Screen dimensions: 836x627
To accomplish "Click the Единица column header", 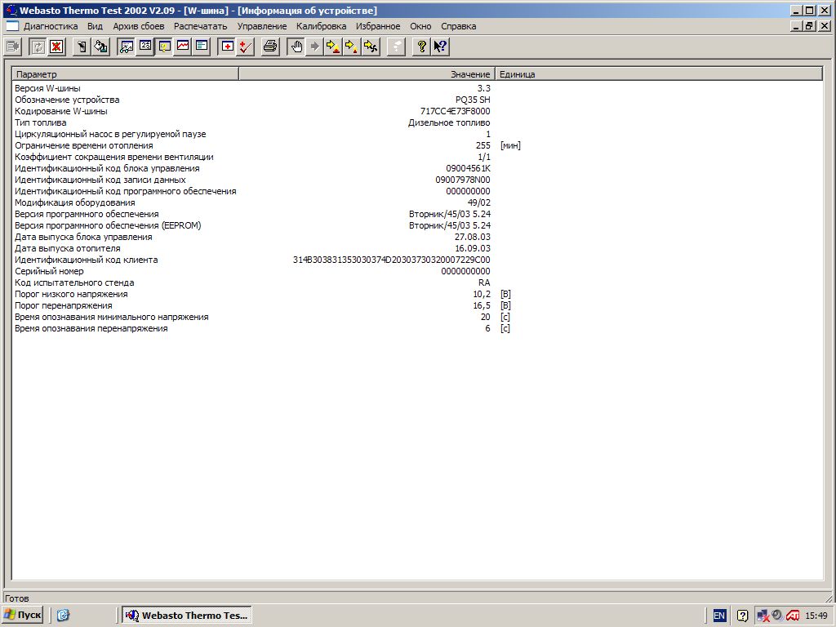I will coord(659,74).
